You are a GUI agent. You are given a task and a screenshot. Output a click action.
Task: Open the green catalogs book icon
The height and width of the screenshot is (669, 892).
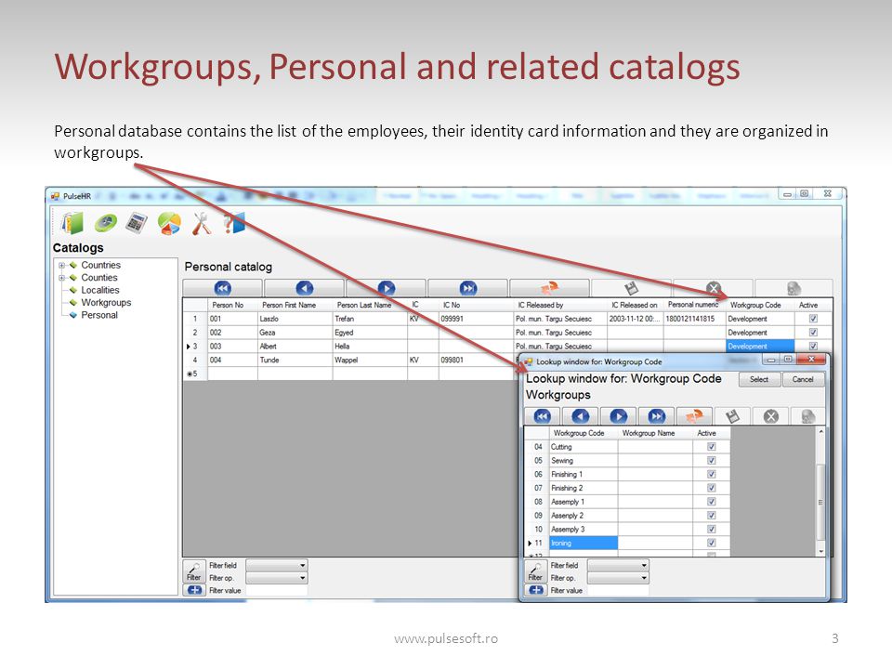[x=72, y=223]
